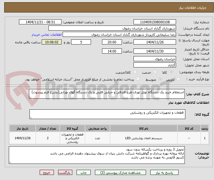Click the پاسخ به نیاز button

pos(164,173)
